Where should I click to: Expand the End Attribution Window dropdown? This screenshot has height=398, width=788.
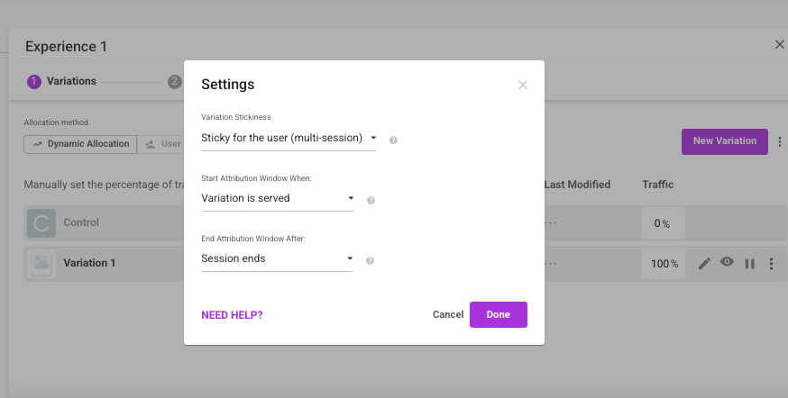pos(277,258)
